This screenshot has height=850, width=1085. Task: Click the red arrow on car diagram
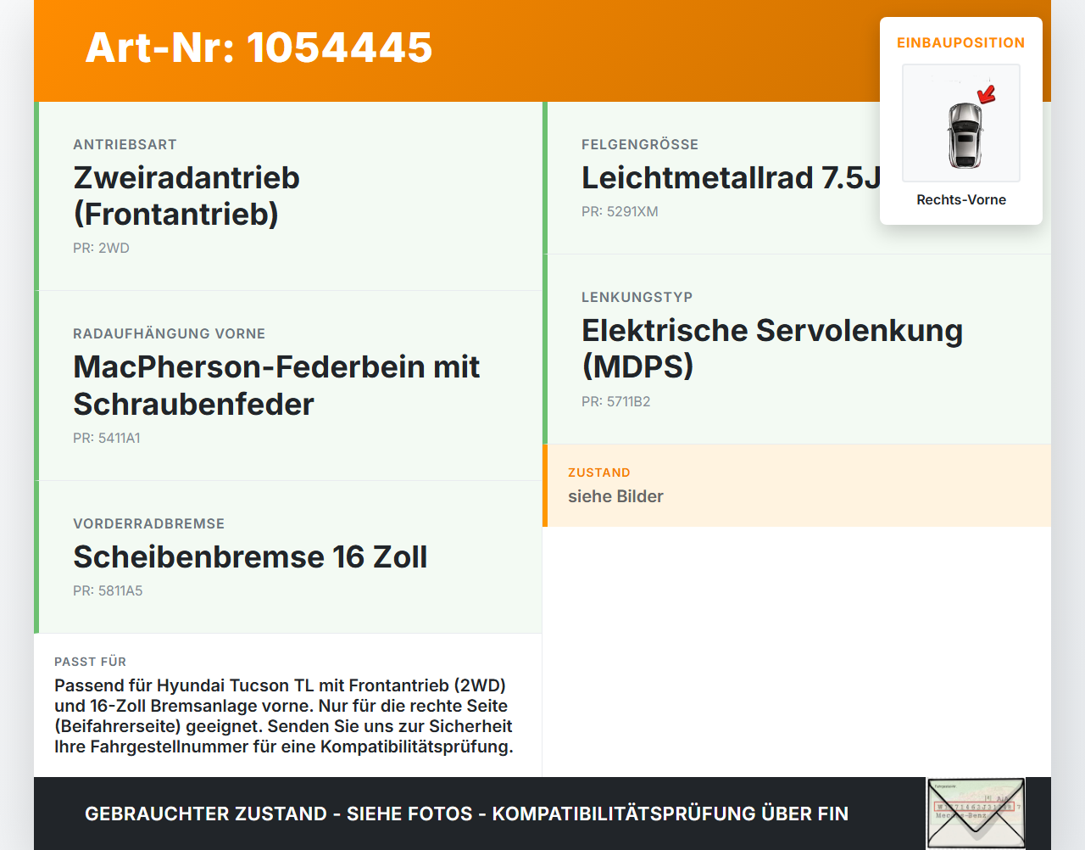[987, 94]
